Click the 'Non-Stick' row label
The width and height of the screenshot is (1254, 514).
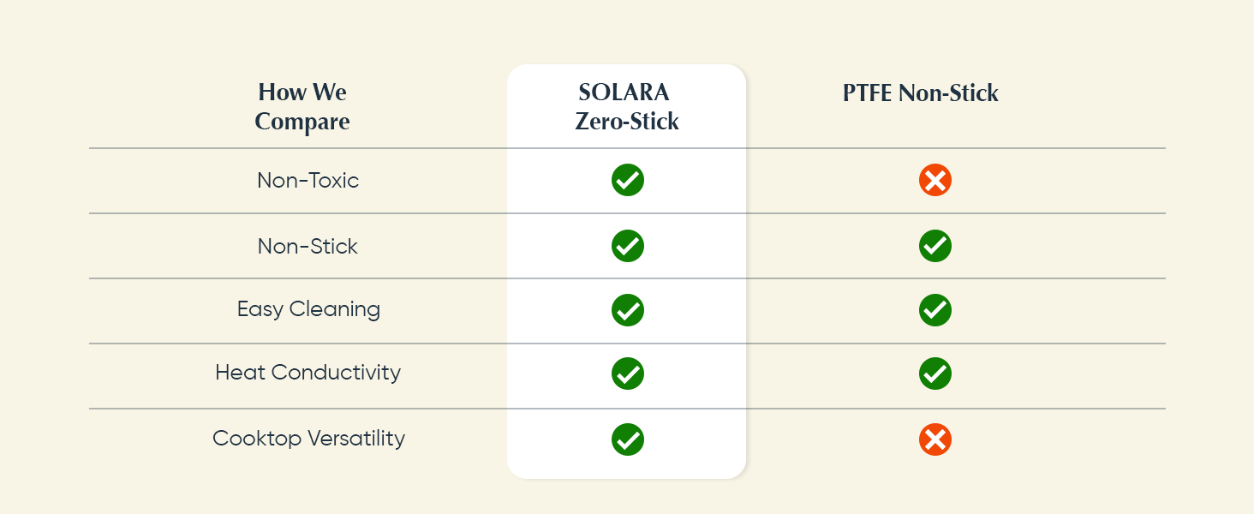(308, 246)
